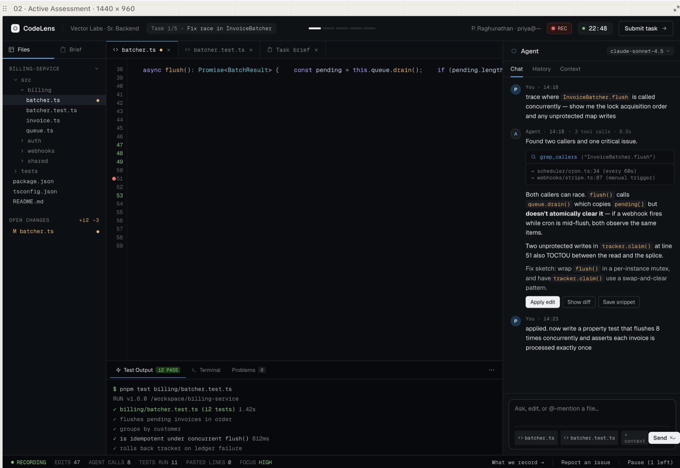The width and height of the screenshot is (680, 468).
Task: Click the grep_callers search icon
Action: point(533,157)
